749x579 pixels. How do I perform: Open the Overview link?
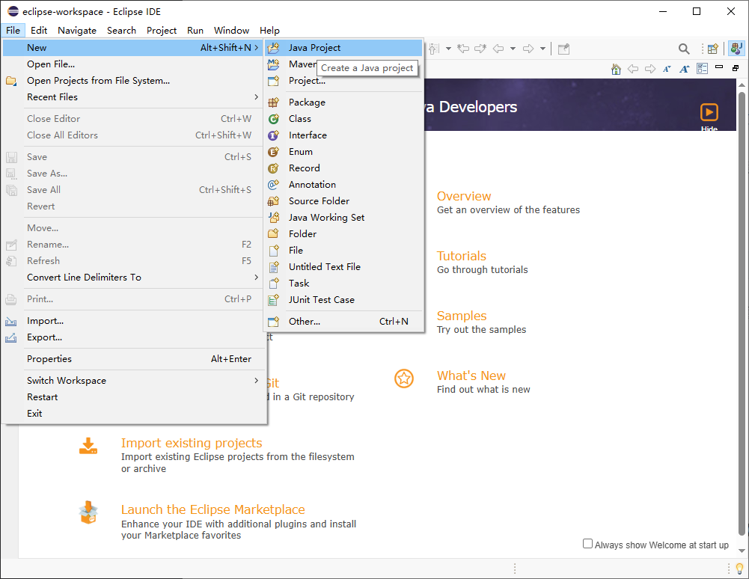coord(464,196)
